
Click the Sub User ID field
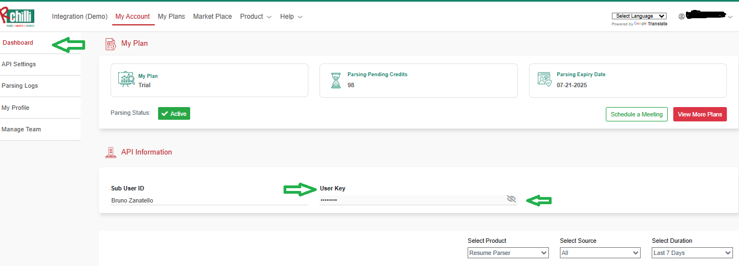click(209, 200)
